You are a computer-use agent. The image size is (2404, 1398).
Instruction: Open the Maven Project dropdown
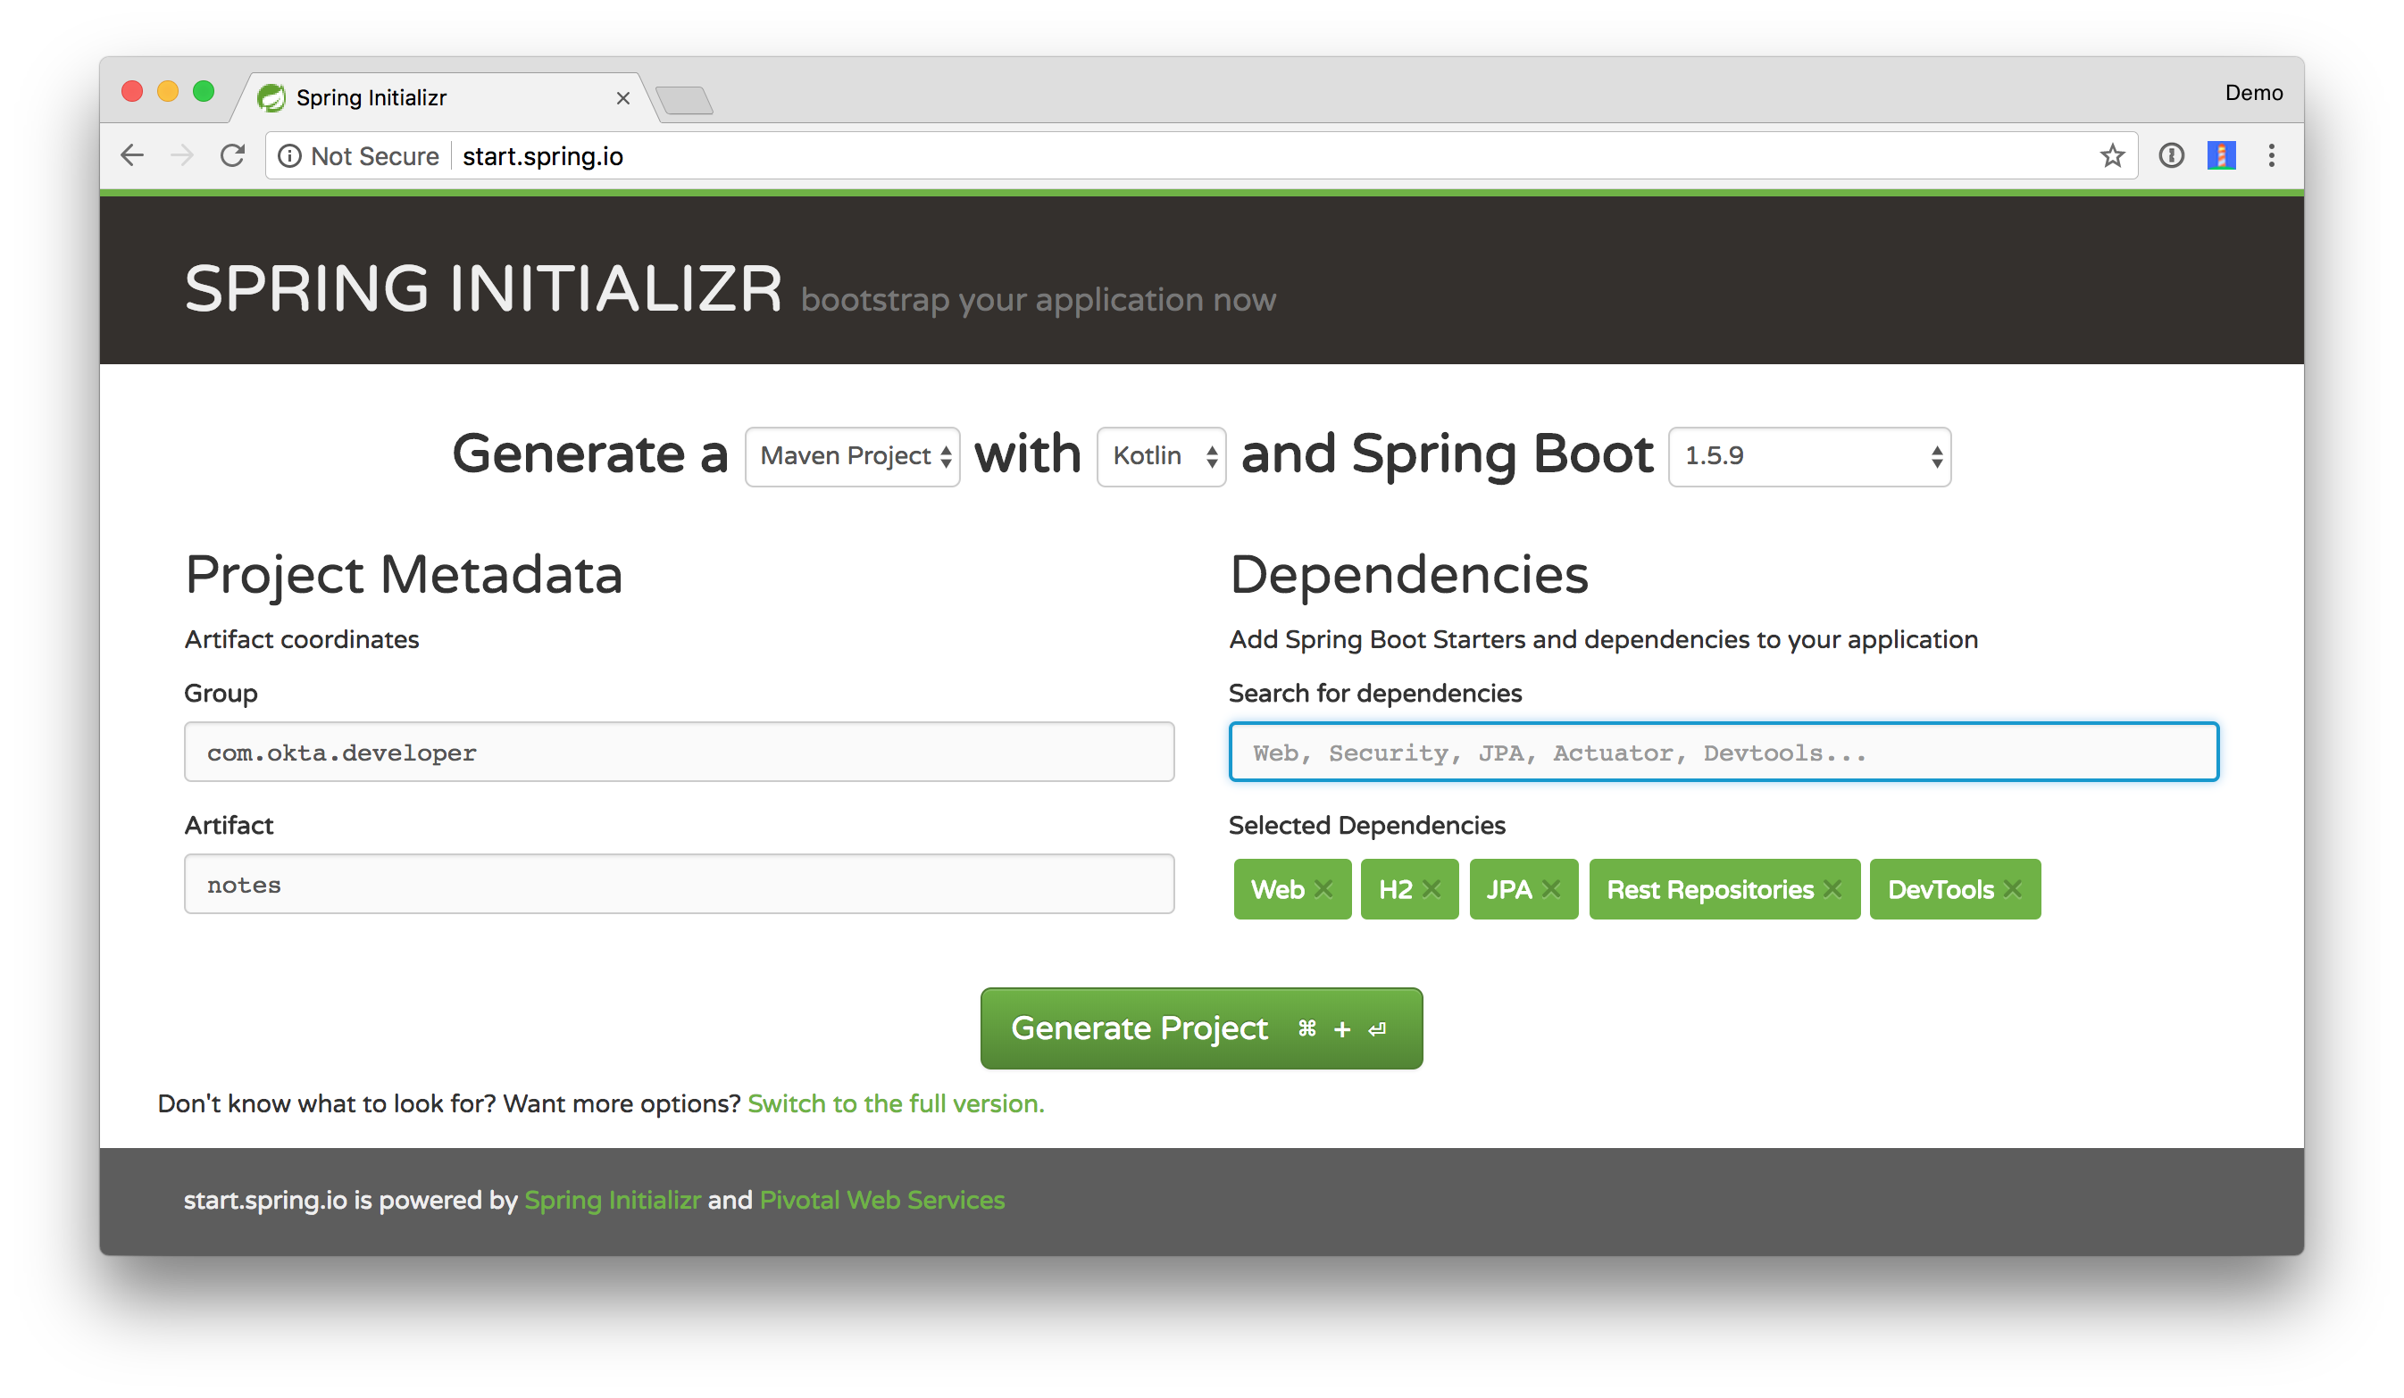[x=852, y=457]
